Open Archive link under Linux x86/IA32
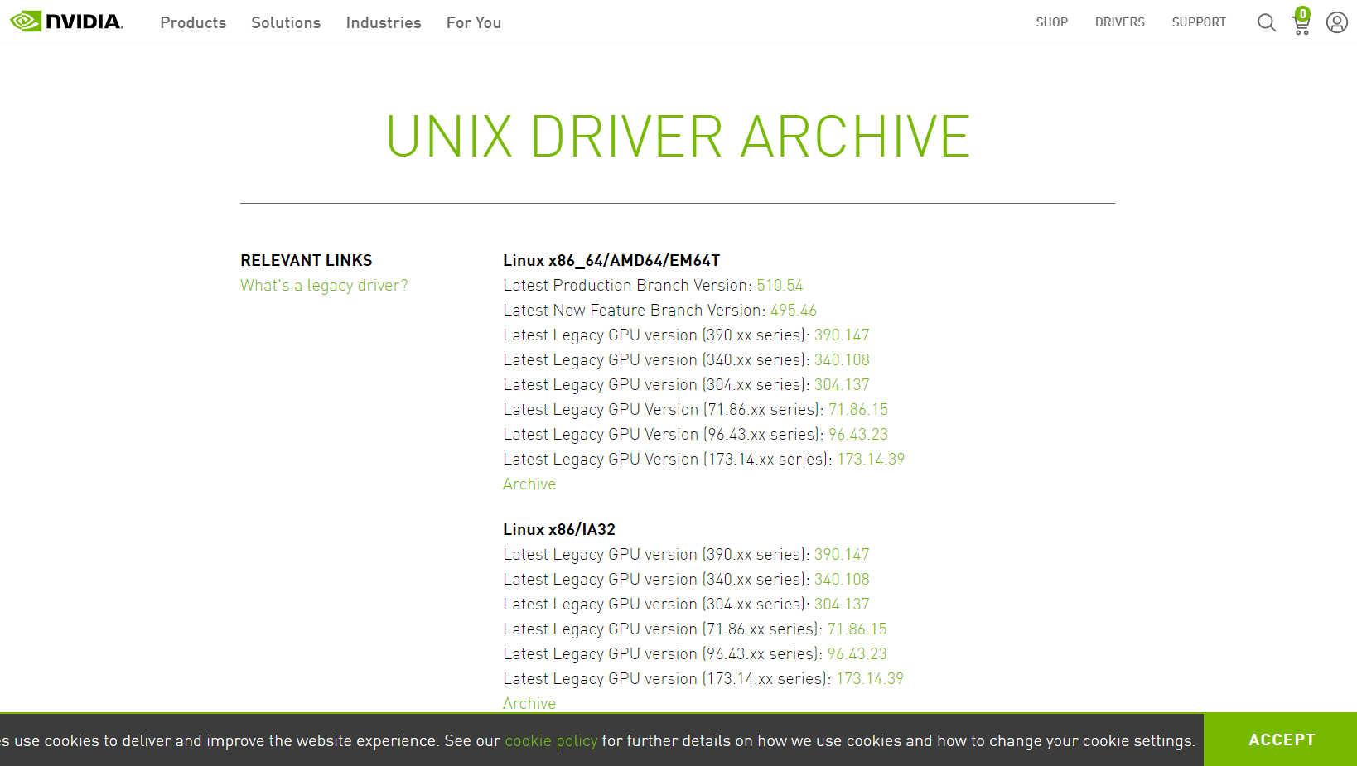This screenshot has height=766, width=1357. click(529, 704)
